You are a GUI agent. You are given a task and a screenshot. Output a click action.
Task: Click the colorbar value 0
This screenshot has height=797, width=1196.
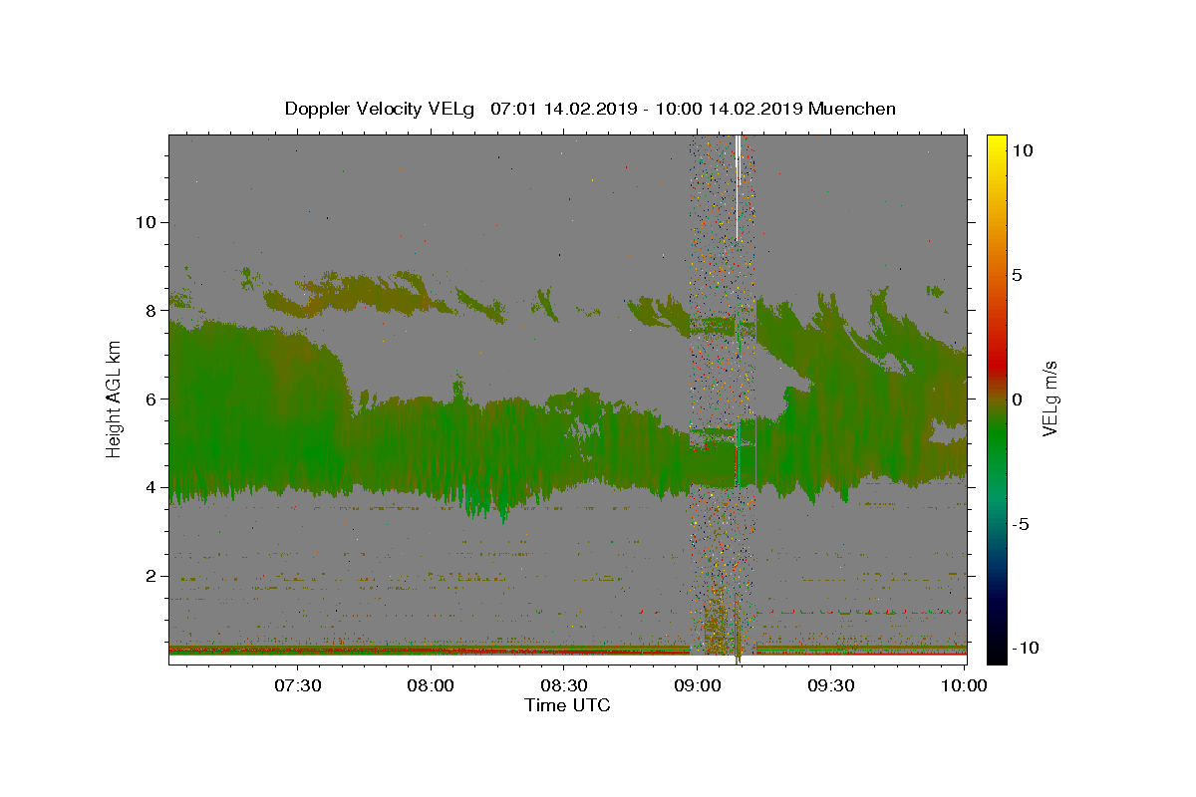[1017, 398]
